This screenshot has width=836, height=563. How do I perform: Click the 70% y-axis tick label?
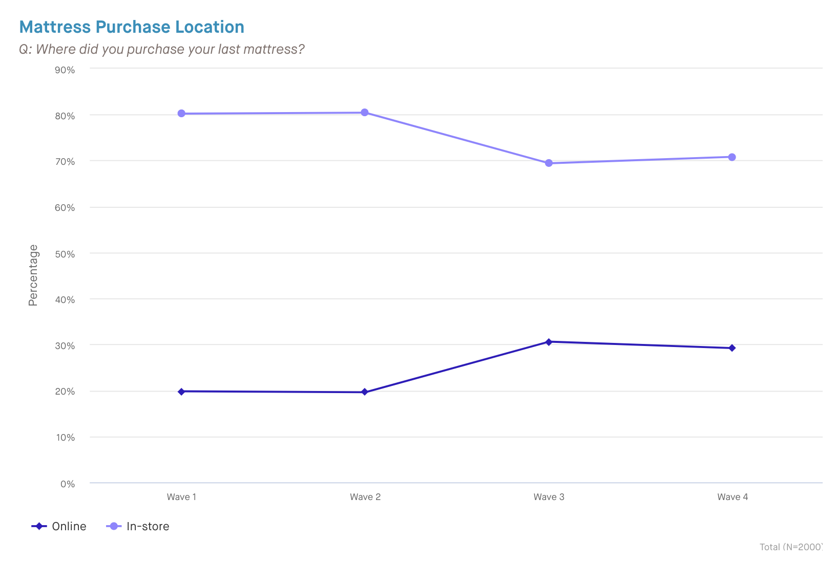tap(65, 162)
